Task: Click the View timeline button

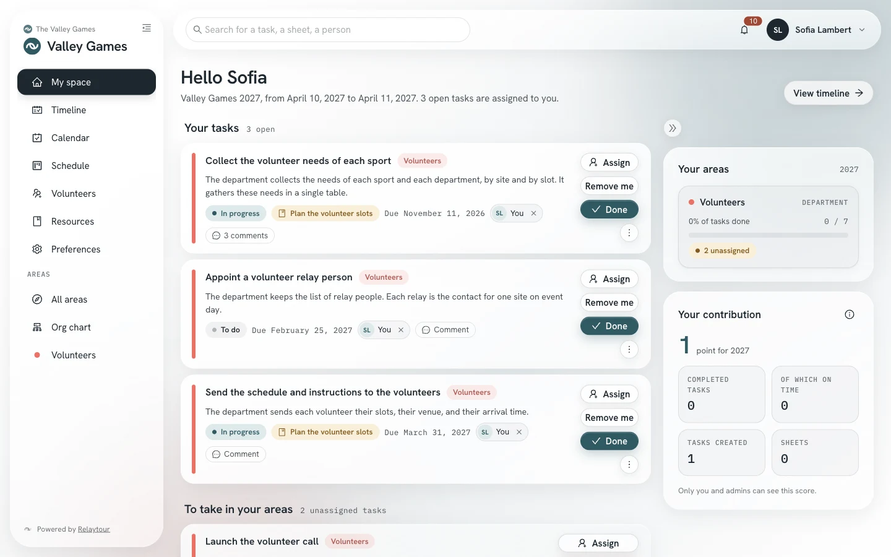Action: click(x=829, y=93)
